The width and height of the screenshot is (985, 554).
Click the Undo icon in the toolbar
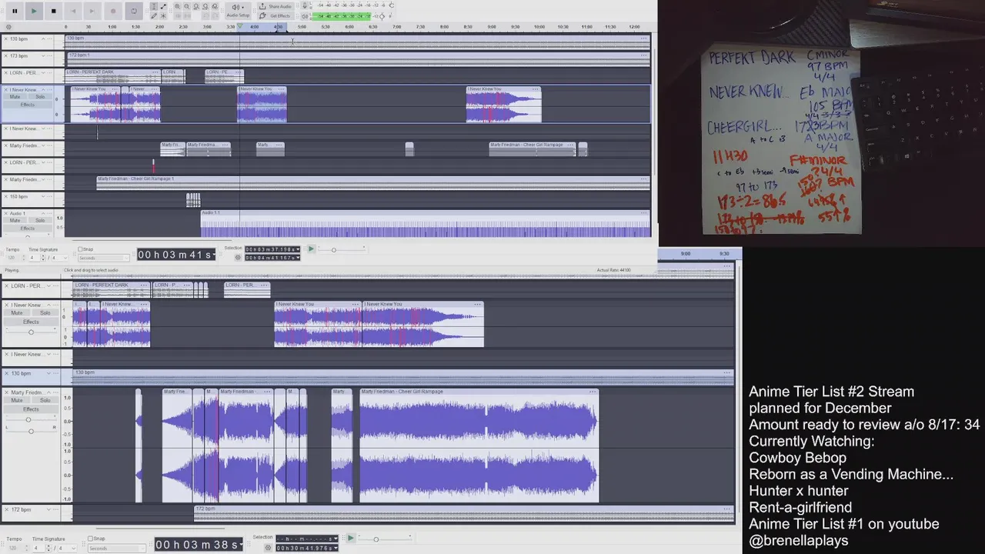pos(205,15)
